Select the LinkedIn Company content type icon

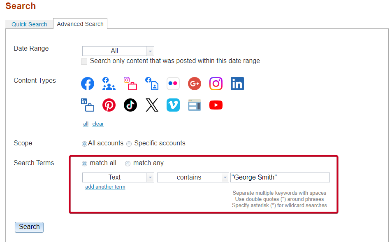click(x=88, y=105)
